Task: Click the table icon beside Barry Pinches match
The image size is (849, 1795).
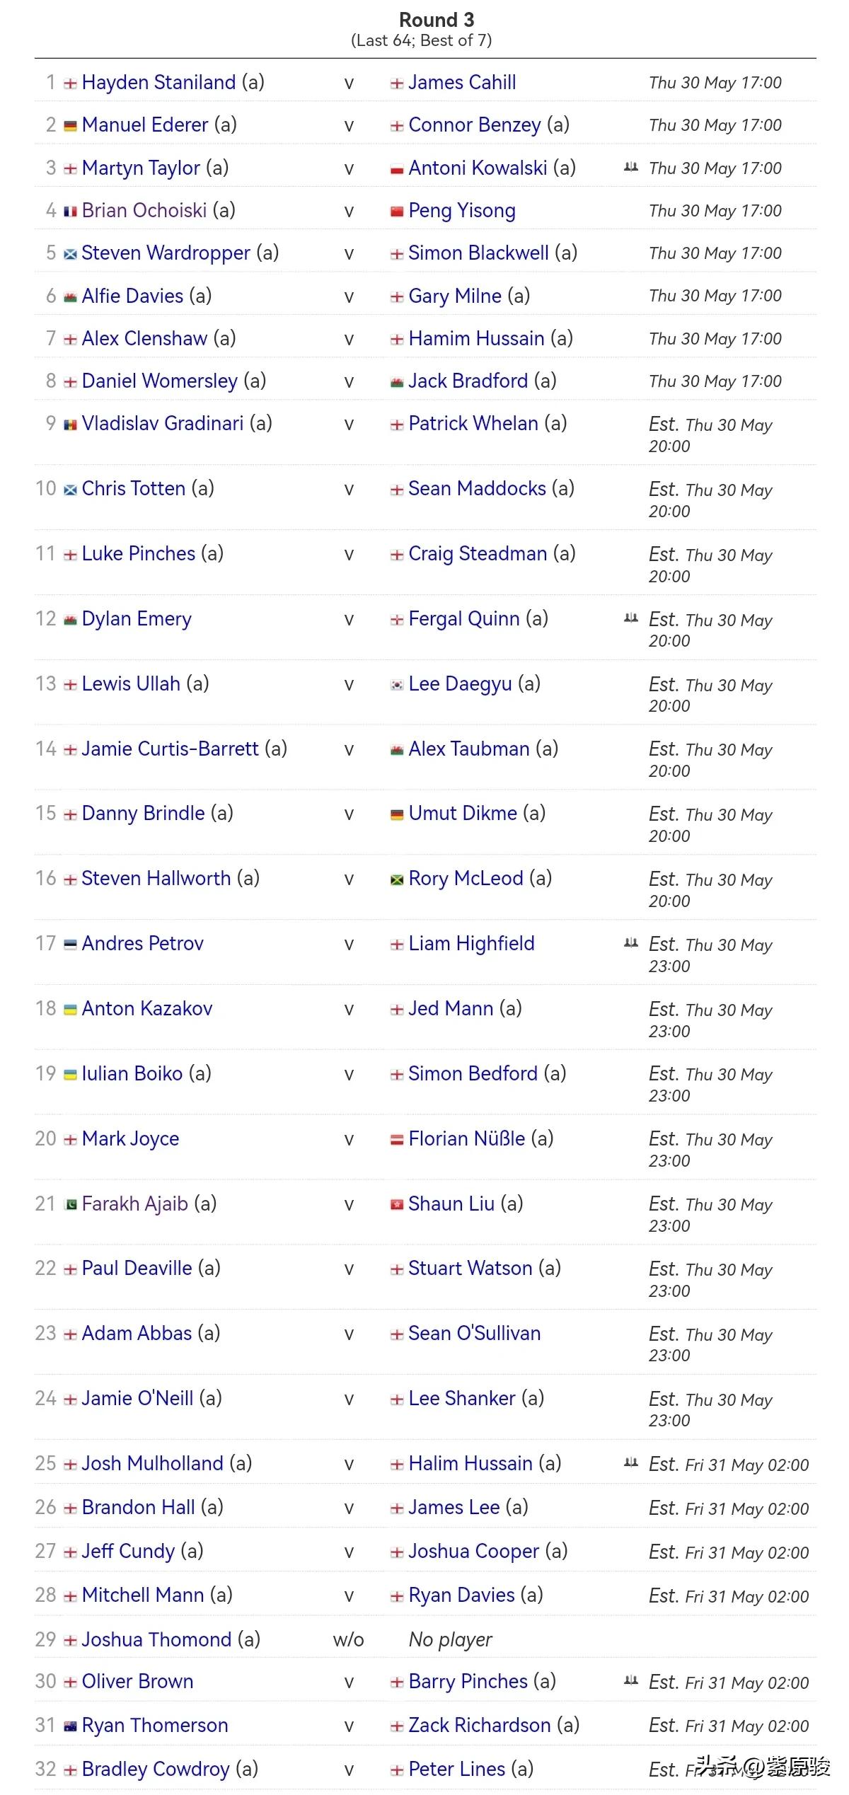Action: tap(631, 1680)
